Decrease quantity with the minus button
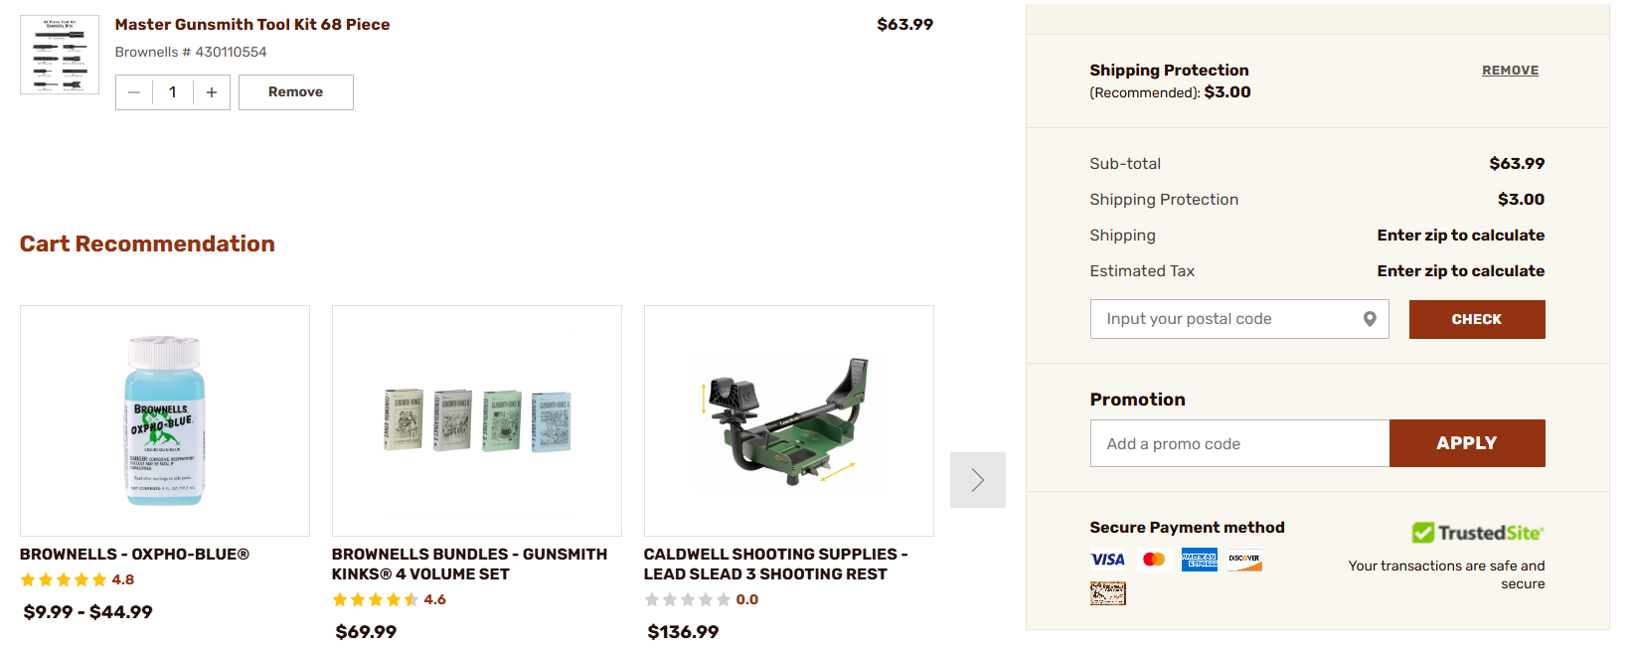The image size is (1632, 650). point(133,91)
